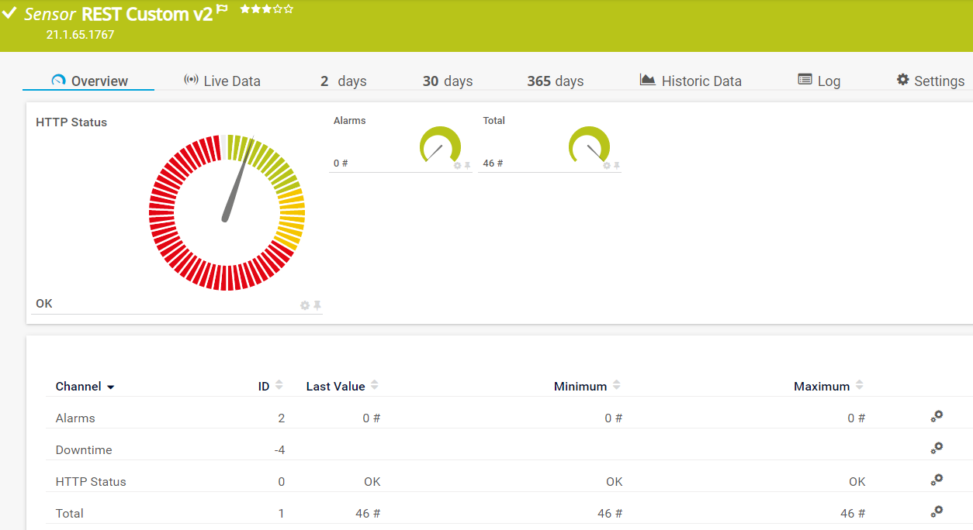Open gear settings on Total gauge
This screenshot has width=973, height=530.
click(607, 165)
